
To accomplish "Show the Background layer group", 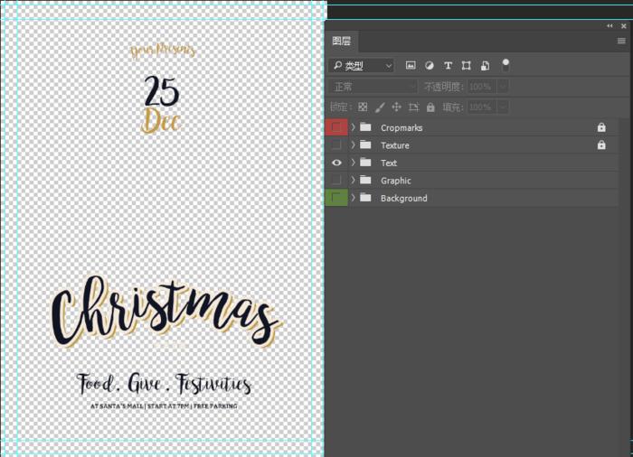I will 336,198.
